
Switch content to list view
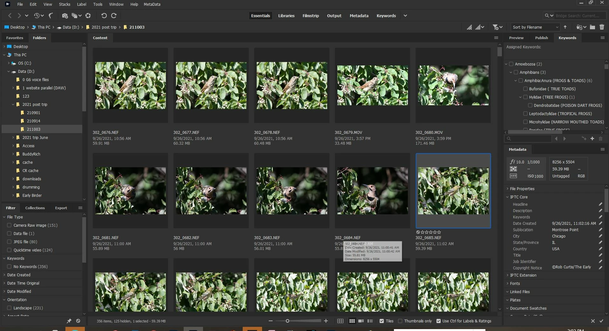370,321
